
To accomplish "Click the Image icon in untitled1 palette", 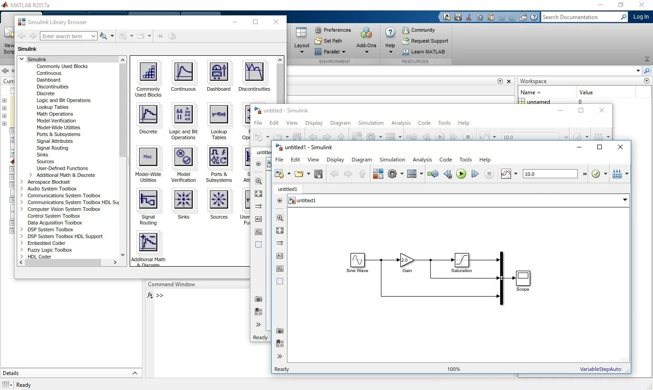I will coord(280,268).
